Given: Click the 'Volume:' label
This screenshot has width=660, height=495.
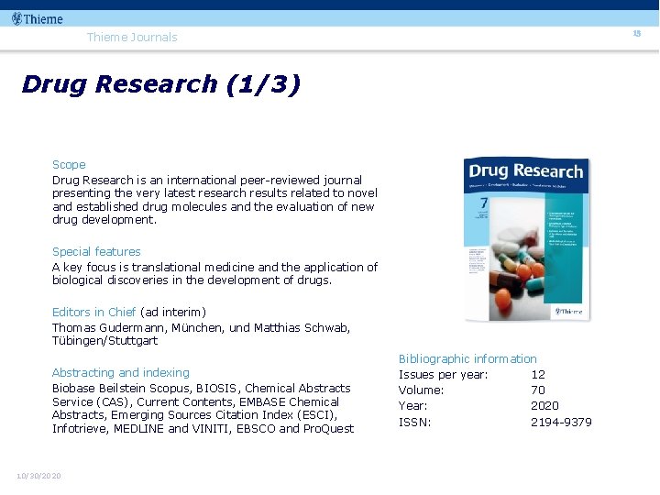Looking at the screenshot, I should 421,390.
